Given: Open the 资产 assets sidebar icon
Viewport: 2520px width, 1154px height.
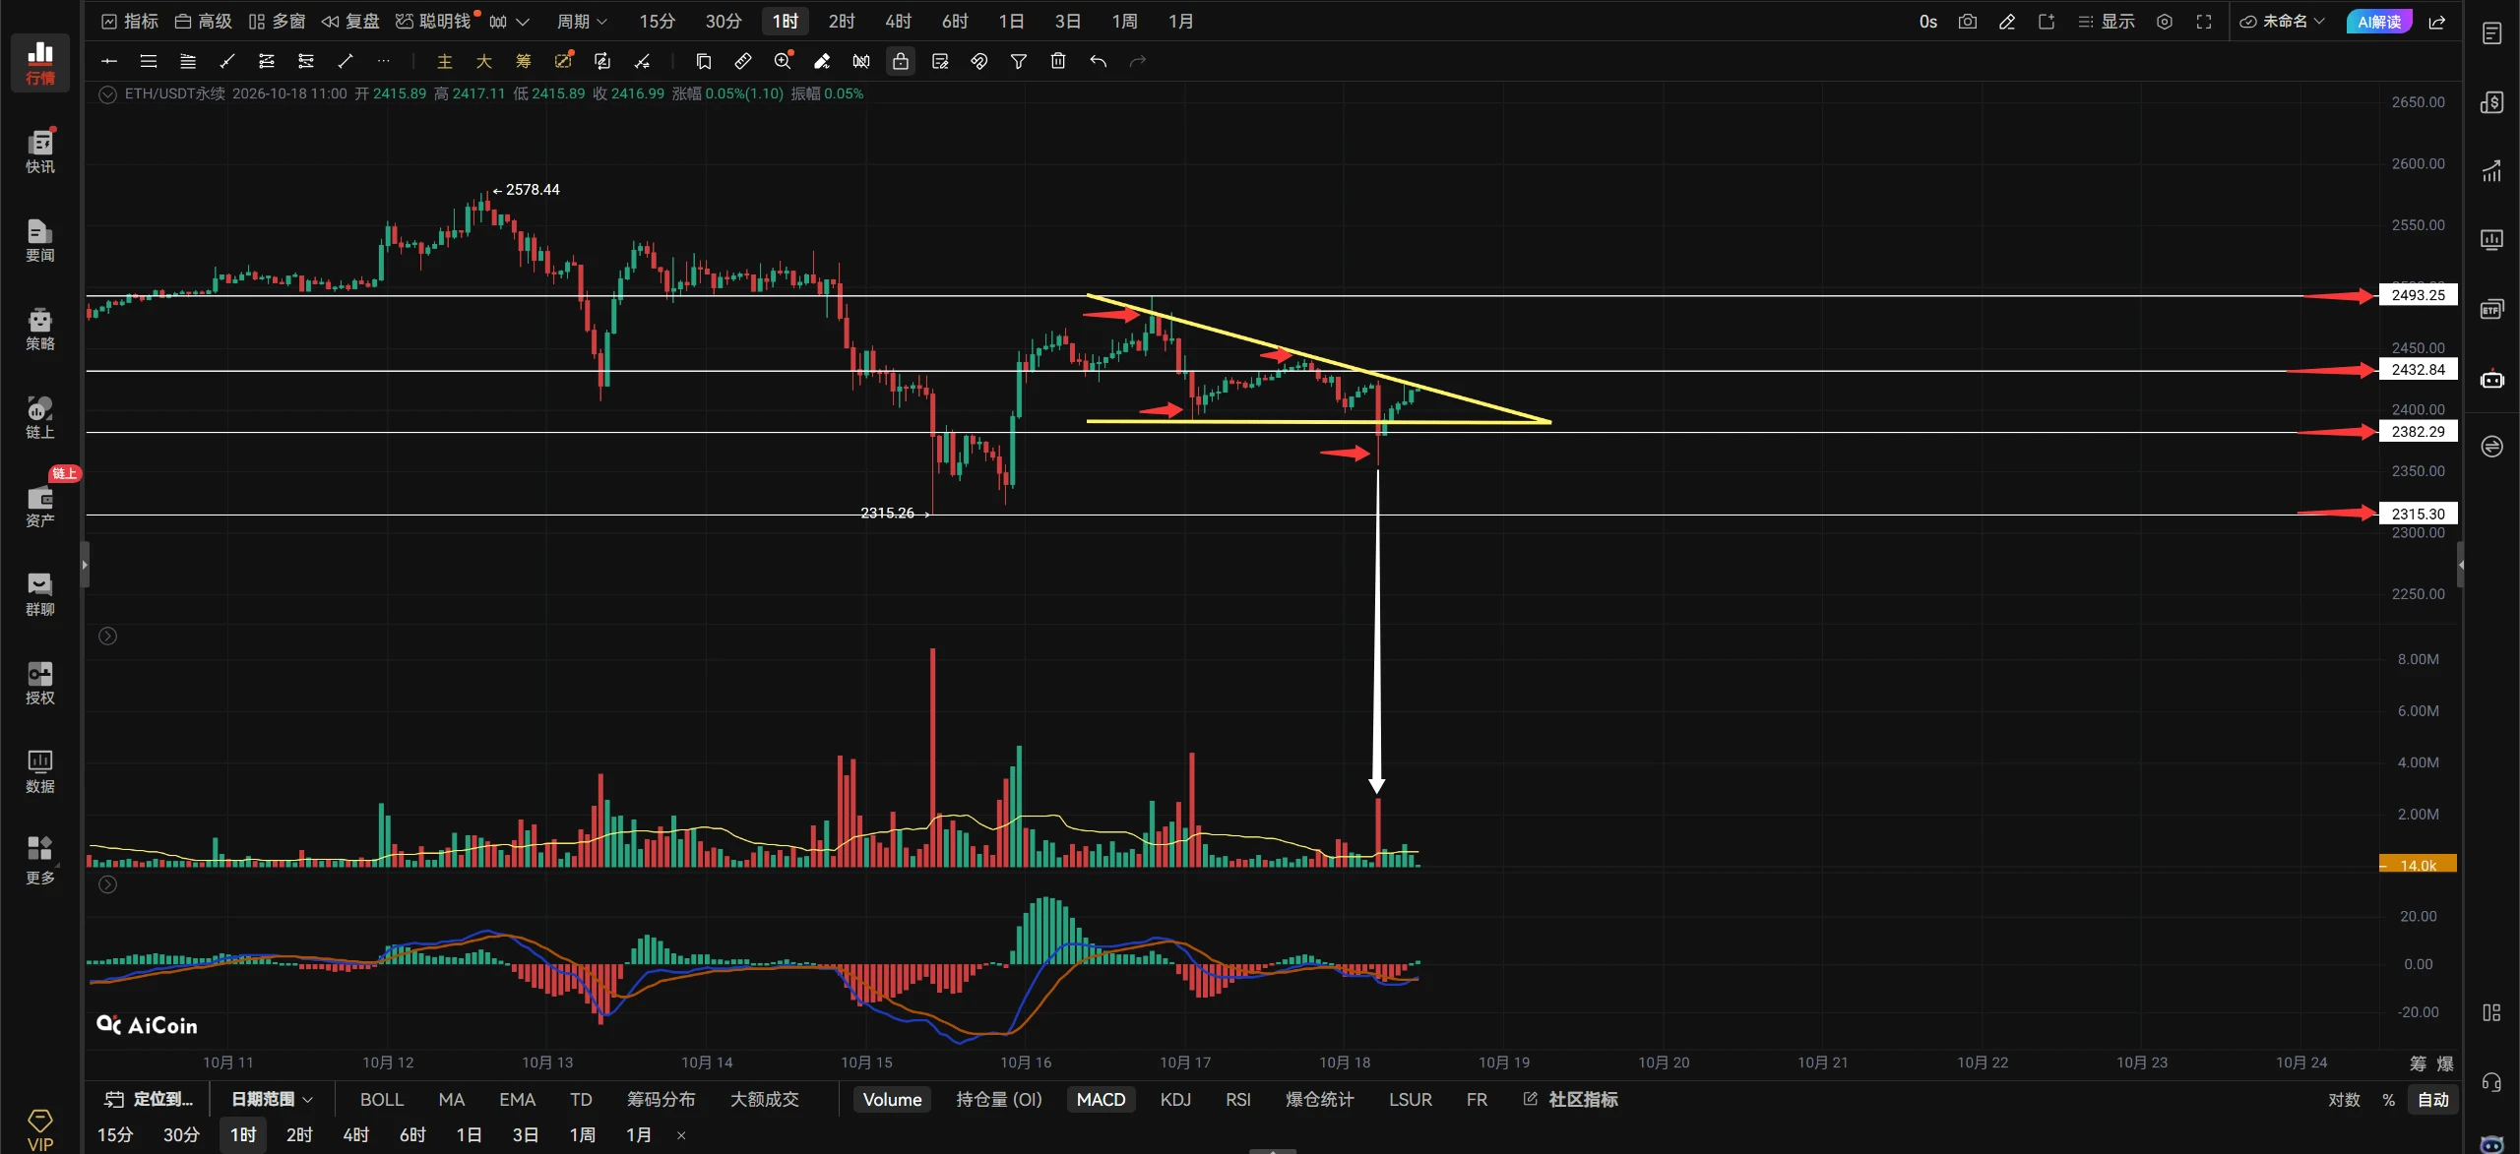Looking at the screenshot, I should pyautogui.click(x=40, y=506).
